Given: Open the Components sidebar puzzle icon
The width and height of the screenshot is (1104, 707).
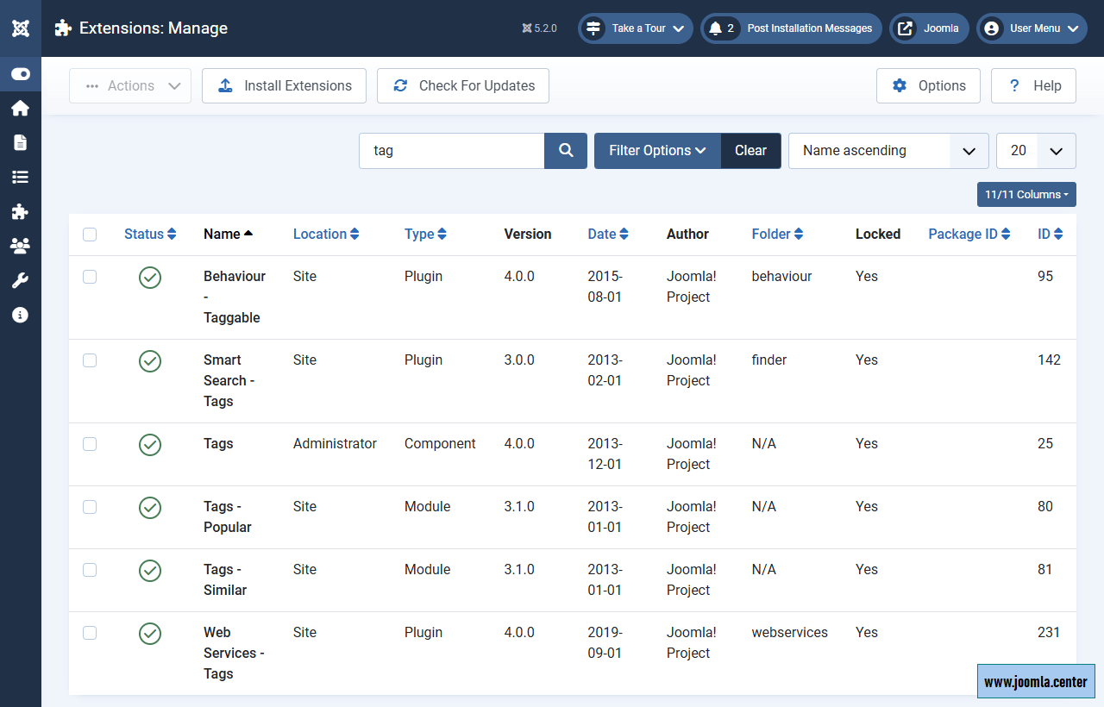Looking at the screenshot, I should click(x=21, y=211).
